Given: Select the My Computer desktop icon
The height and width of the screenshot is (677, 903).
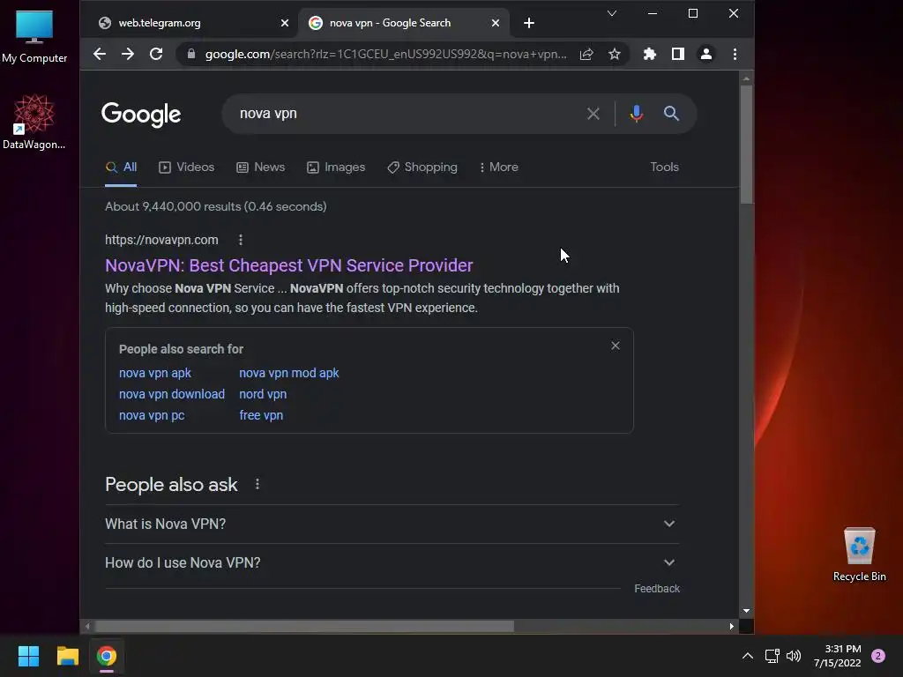Looking at the screenshot, I should point(34,37).
